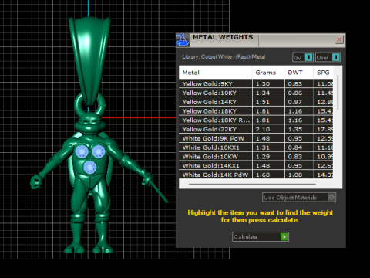Click the 1.08 DWT value
Screen dimensions: 370x278
click(x=294, y=175)
